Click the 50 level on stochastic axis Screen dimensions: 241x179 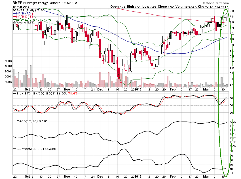[x=231, y=105]
